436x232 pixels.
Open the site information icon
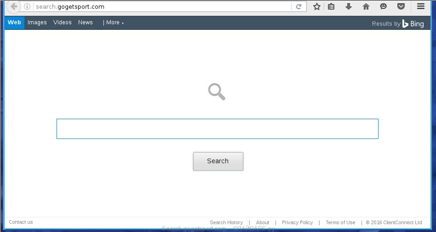27,7
